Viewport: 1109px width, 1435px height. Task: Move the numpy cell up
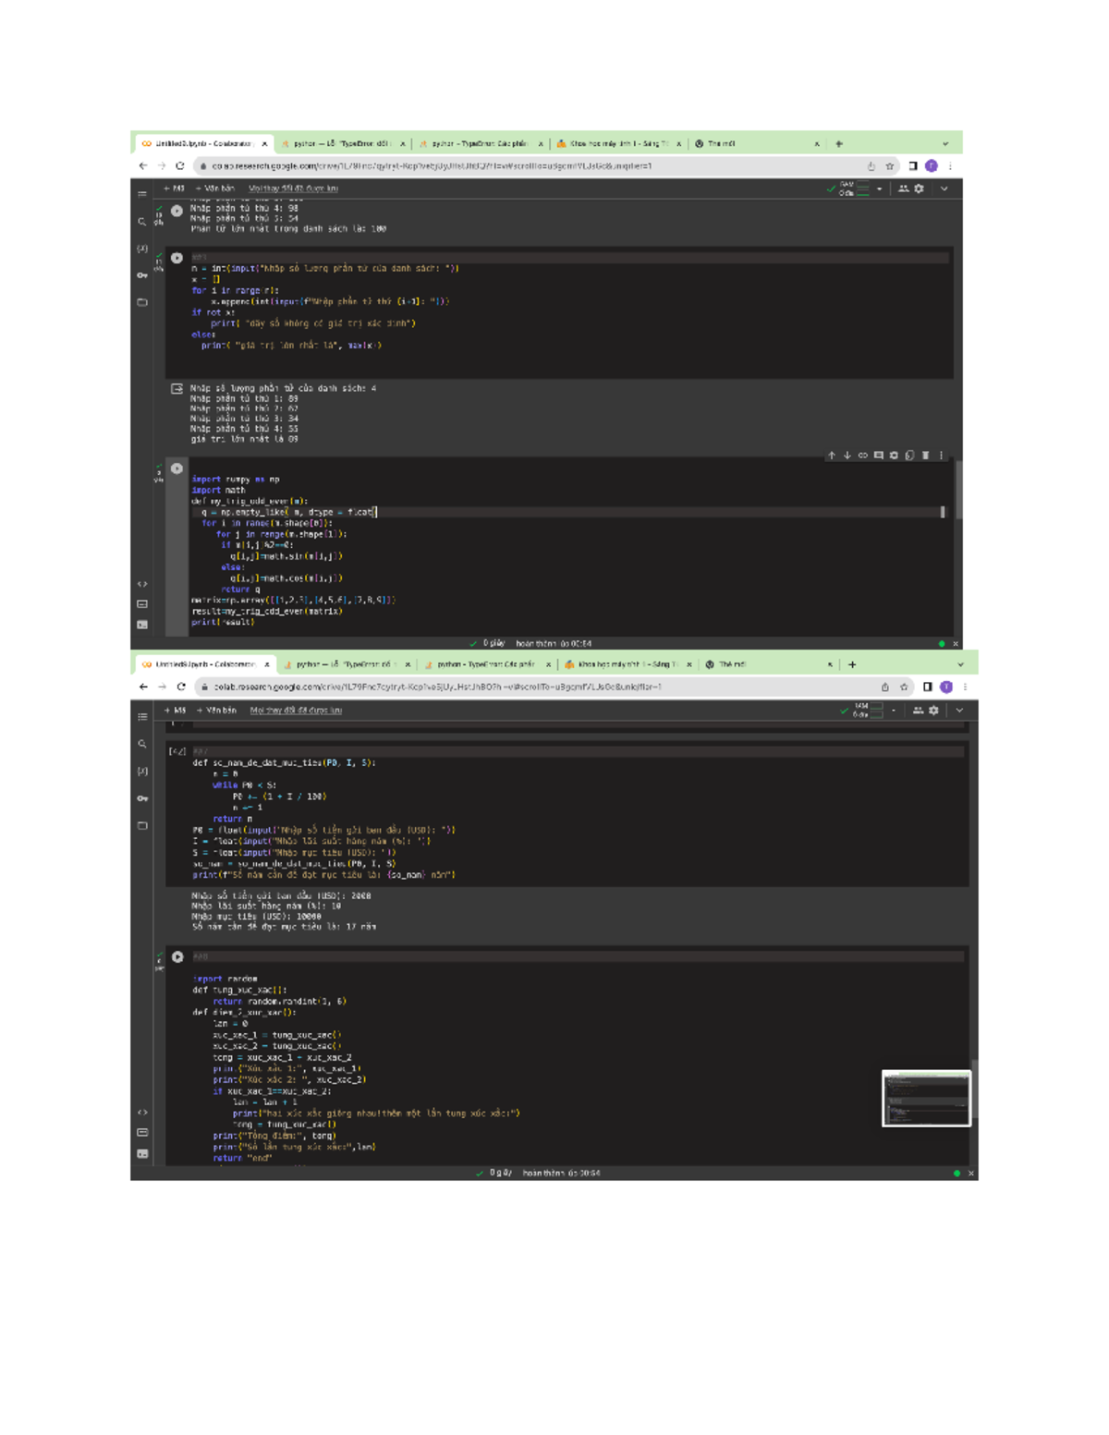(832, 456)
